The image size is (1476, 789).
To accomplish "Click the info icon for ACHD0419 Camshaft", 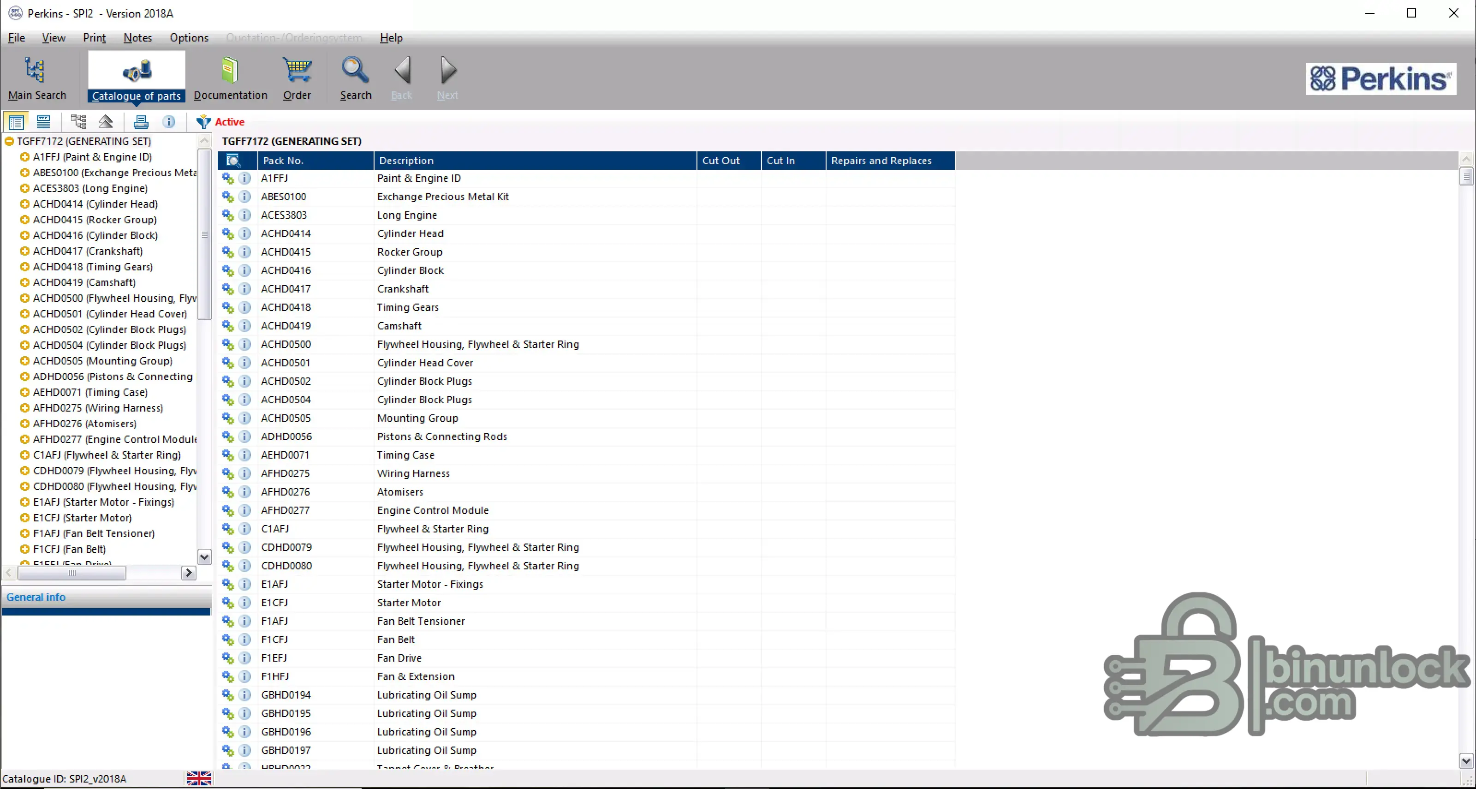I will pyautogui.click(x=244, y=326).
